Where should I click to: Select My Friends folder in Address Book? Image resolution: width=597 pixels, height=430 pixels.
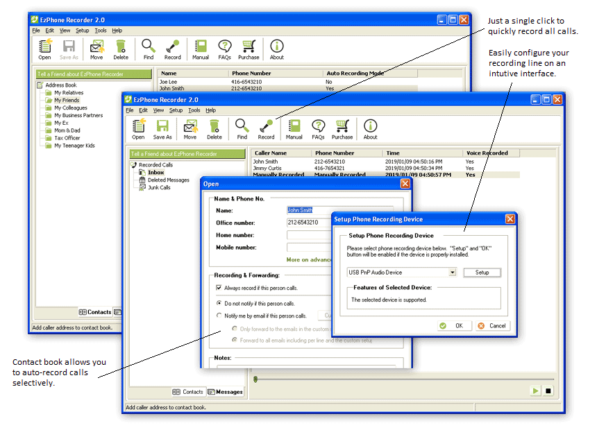point(67,100)
